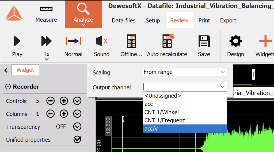
Task: Open the Scaling From range dropdown
Action: coord(185,72)
